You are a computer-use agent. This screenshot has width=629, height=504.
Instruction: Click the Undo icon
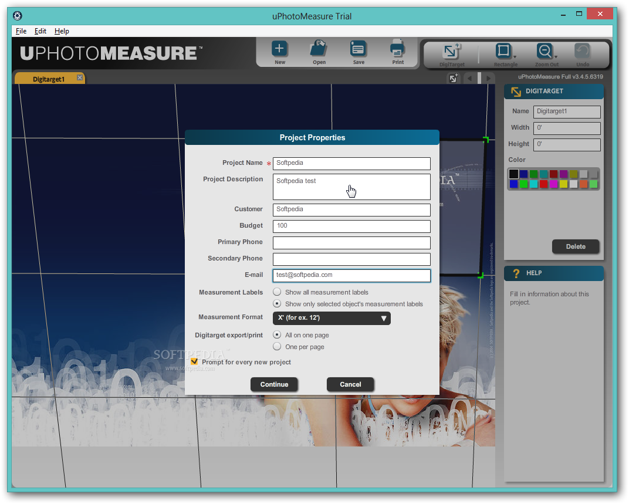coord(582,52)
